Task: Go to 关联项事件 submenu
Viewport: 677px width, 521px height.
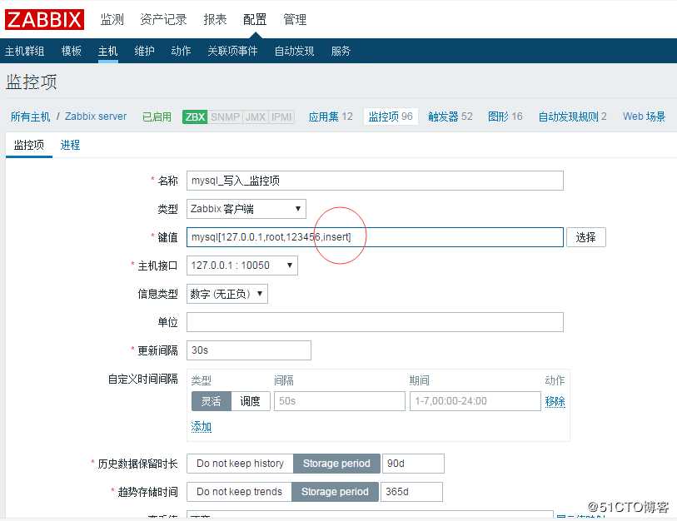Action: pos(232,51)
